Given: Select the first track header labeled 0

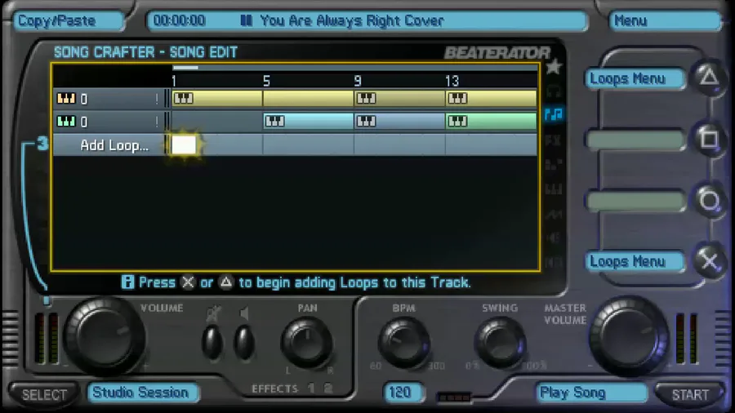Looking at the screenshot, I should click(109, 98).
